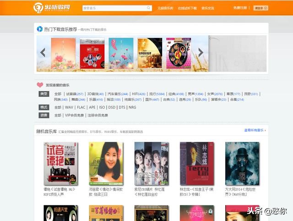Choose NRG format filter
Image resolution: width=293 pixels, height=221 pixels.
pos(132,108)
